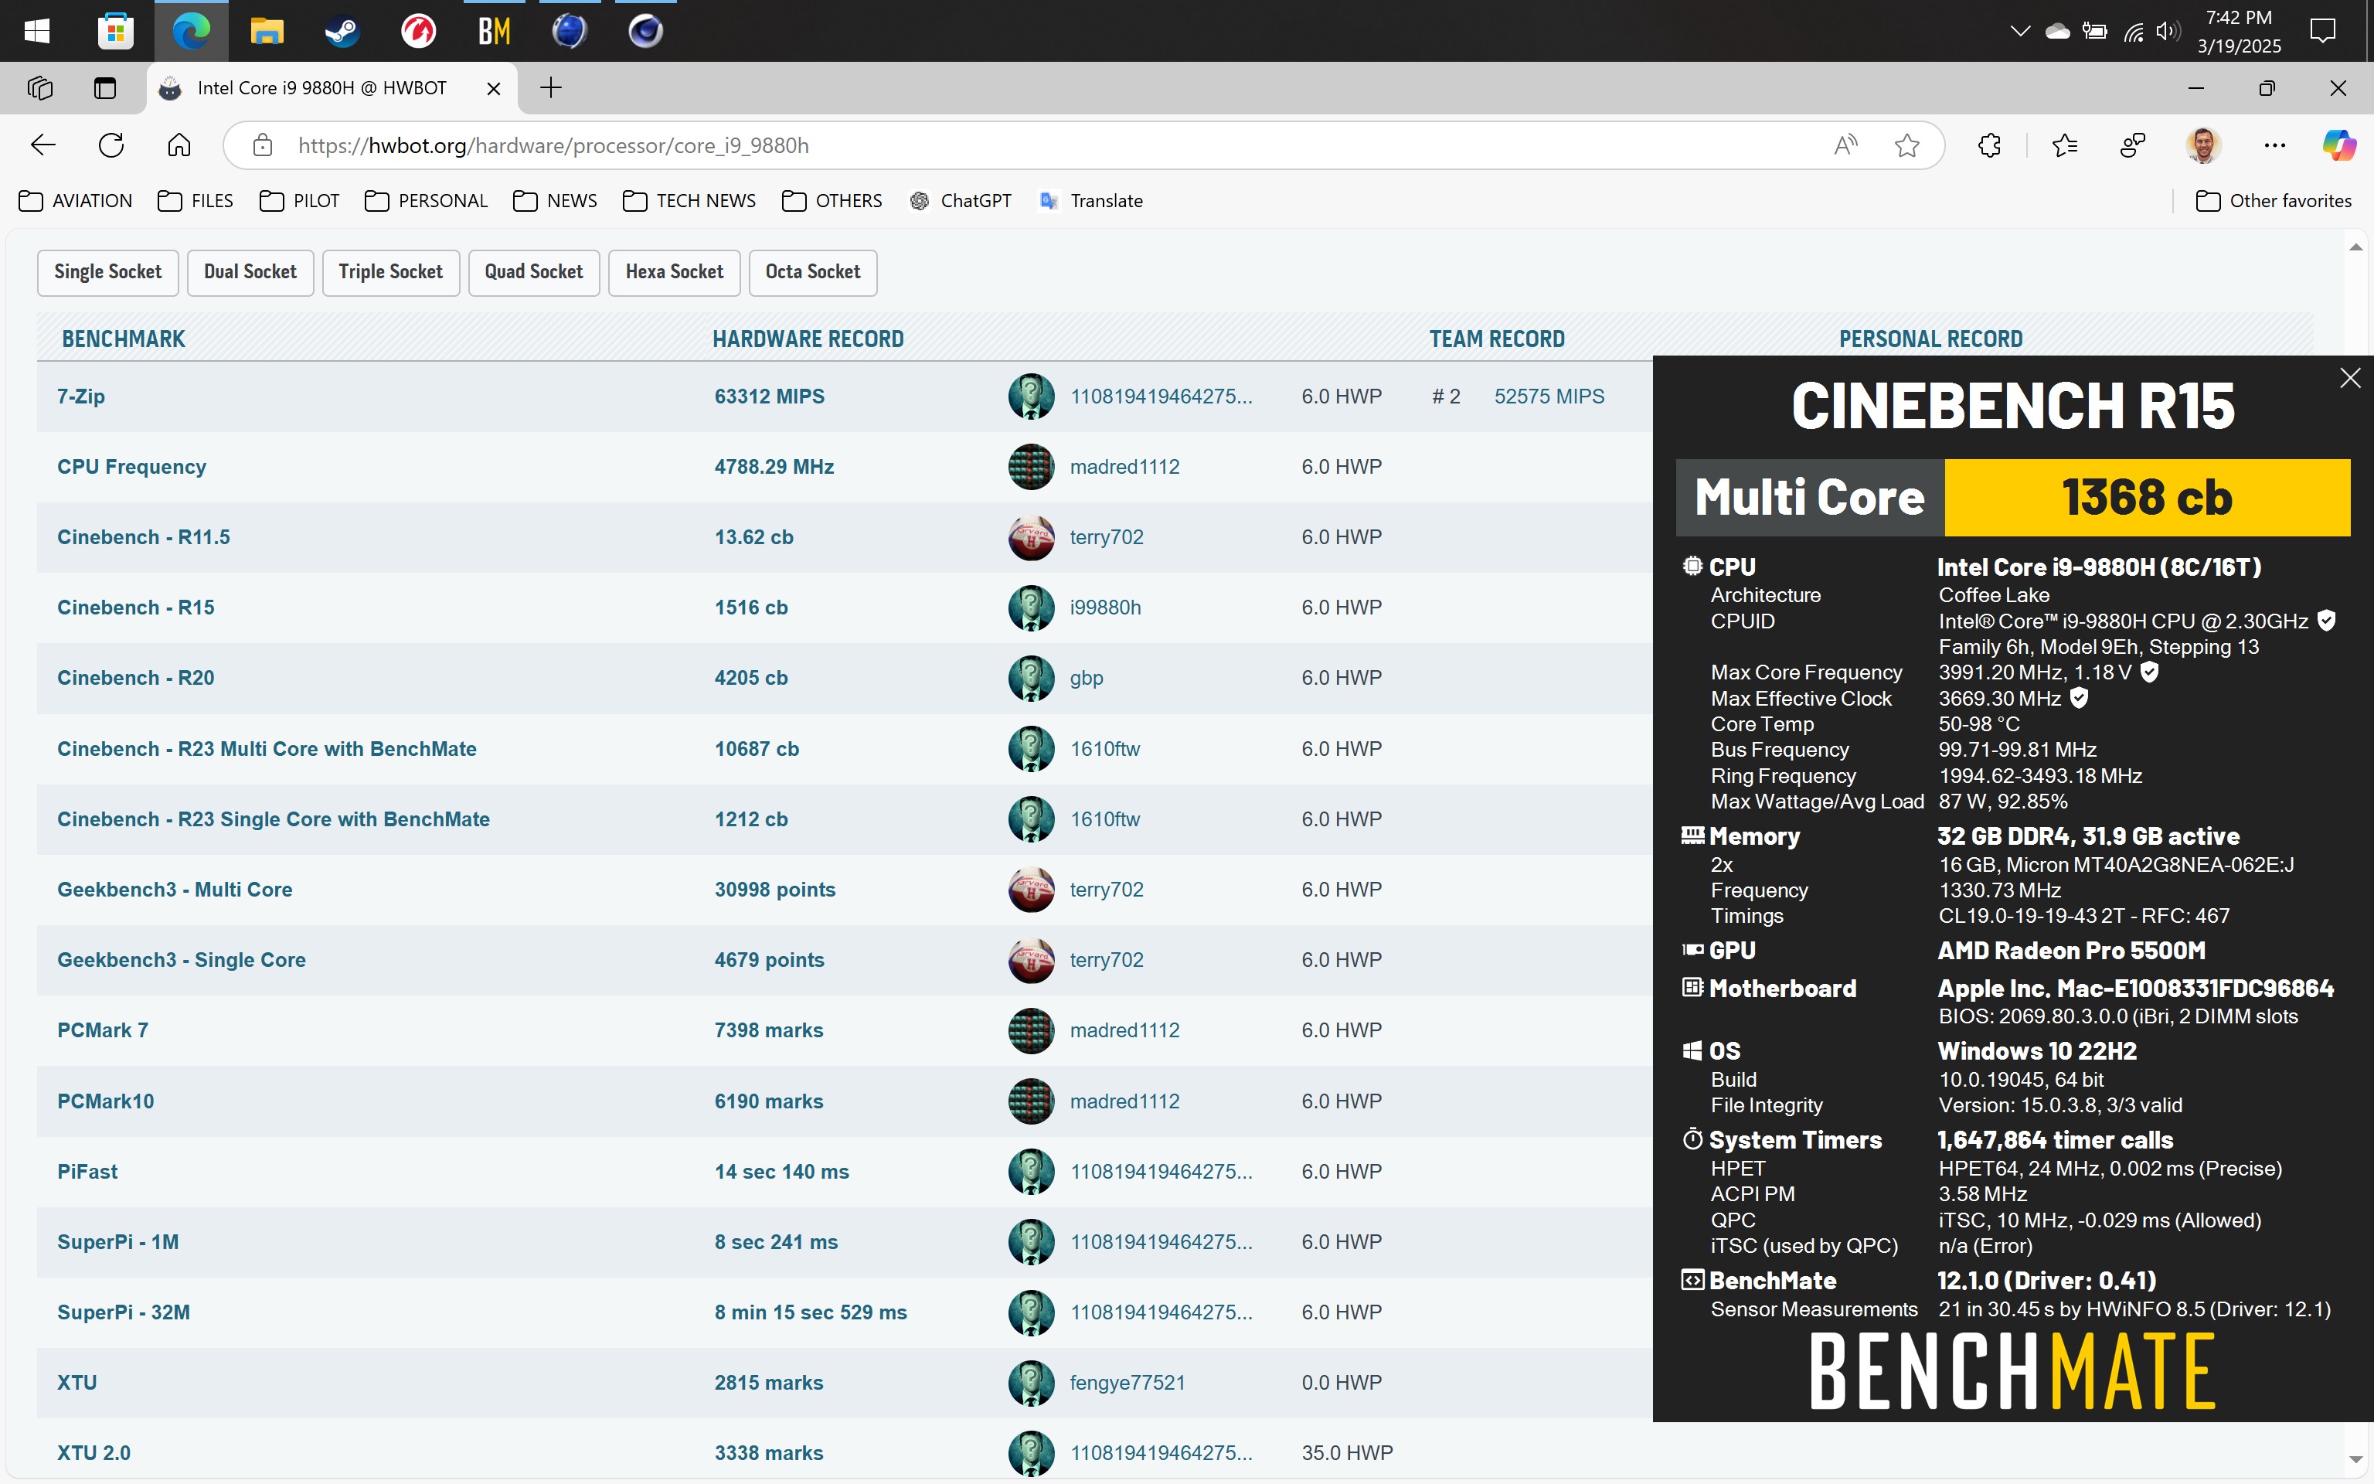
Task: Open the Windows Start menu
Action: click(37, 30)
